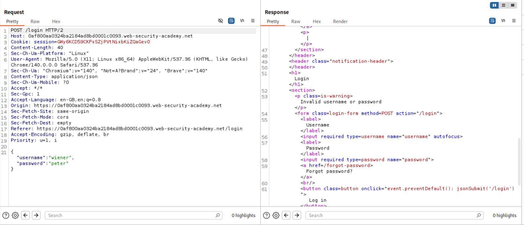This screenshot has width=524, height=225.
Task: Select the top-bottom stacked layout icon
Action: (x=503, y=5)
